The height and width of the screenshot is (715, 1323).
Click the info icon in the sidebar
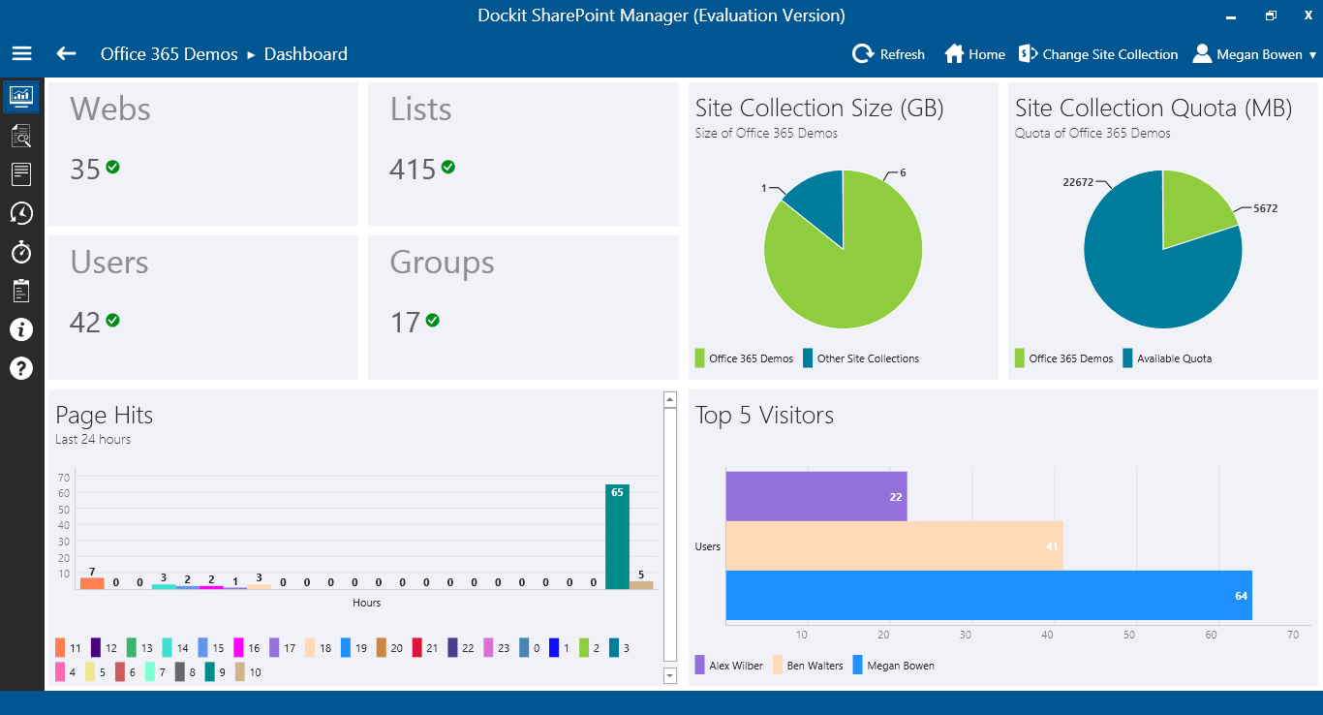click(x=21, y=329)
